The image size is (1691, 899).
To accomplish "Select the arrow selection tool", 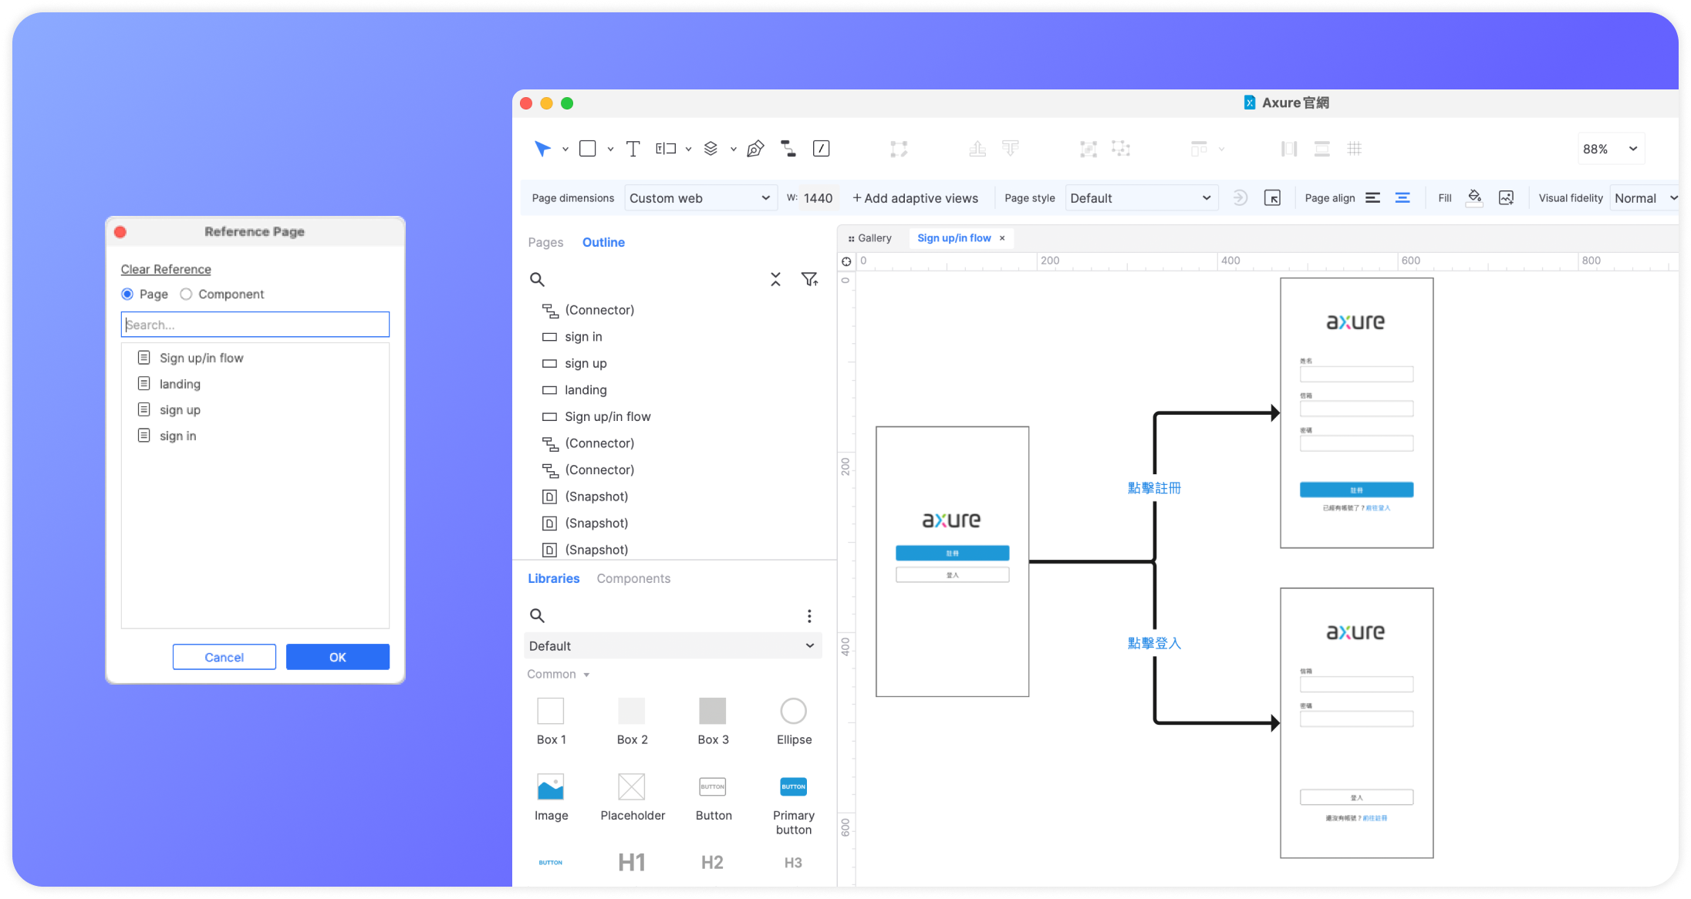I will (x=543, y=149).
